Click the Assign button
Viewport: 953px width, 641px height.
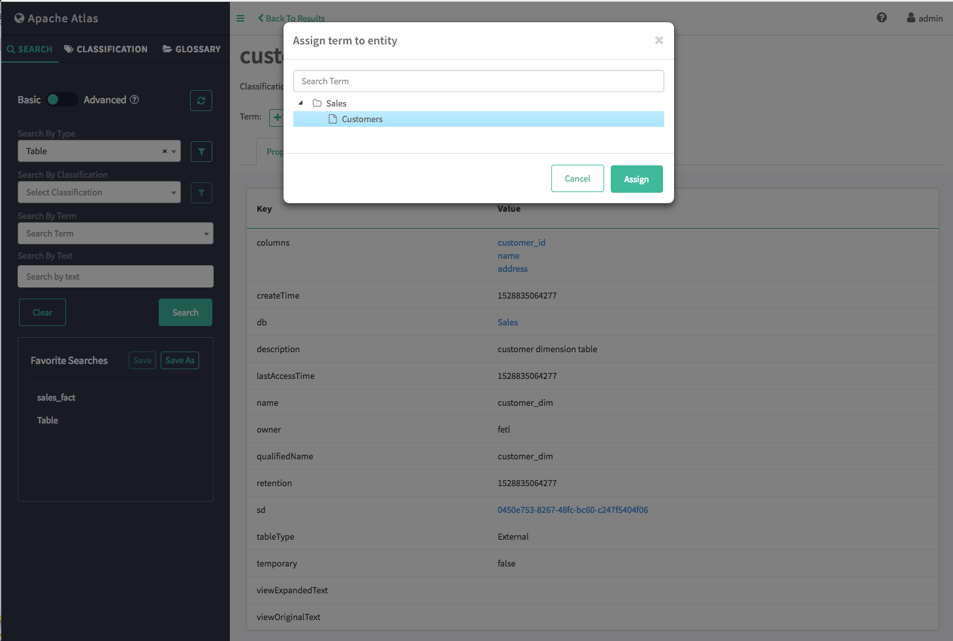point(637,179)
